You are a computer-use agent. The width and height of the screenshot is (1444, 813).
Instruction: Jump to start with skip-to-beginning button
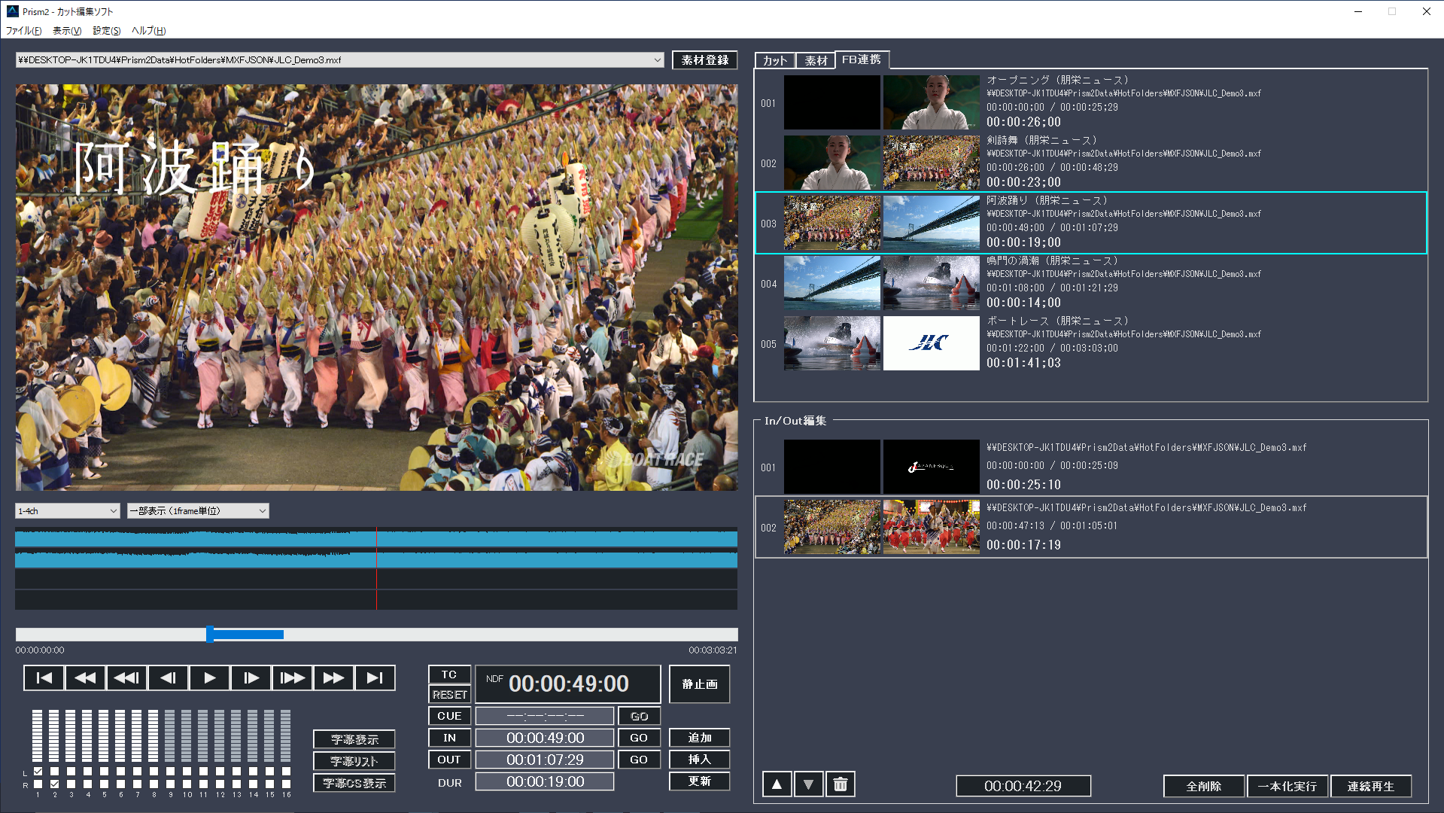coord(44,677)
